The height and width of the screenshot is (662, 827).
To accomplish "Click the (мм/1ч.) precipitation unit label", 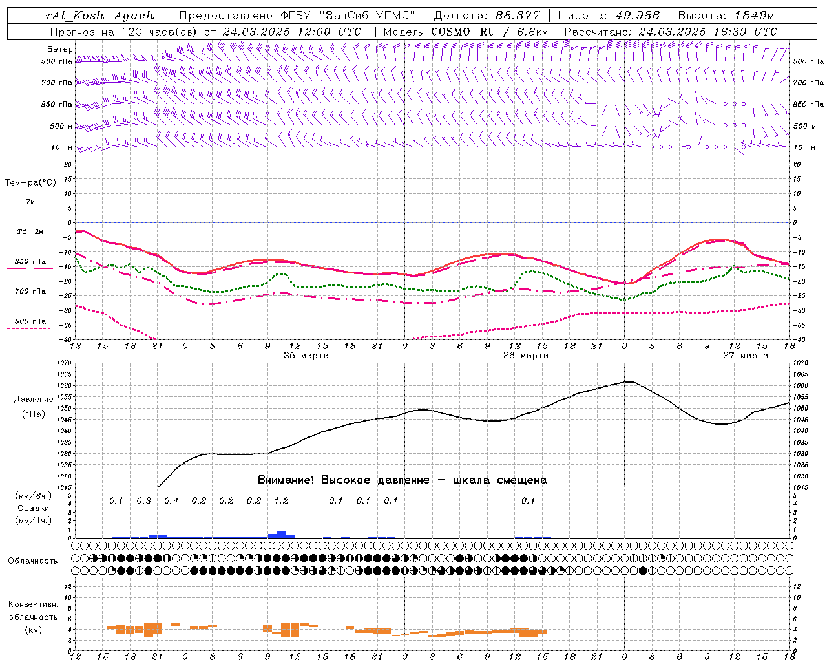I will [34, 520].
